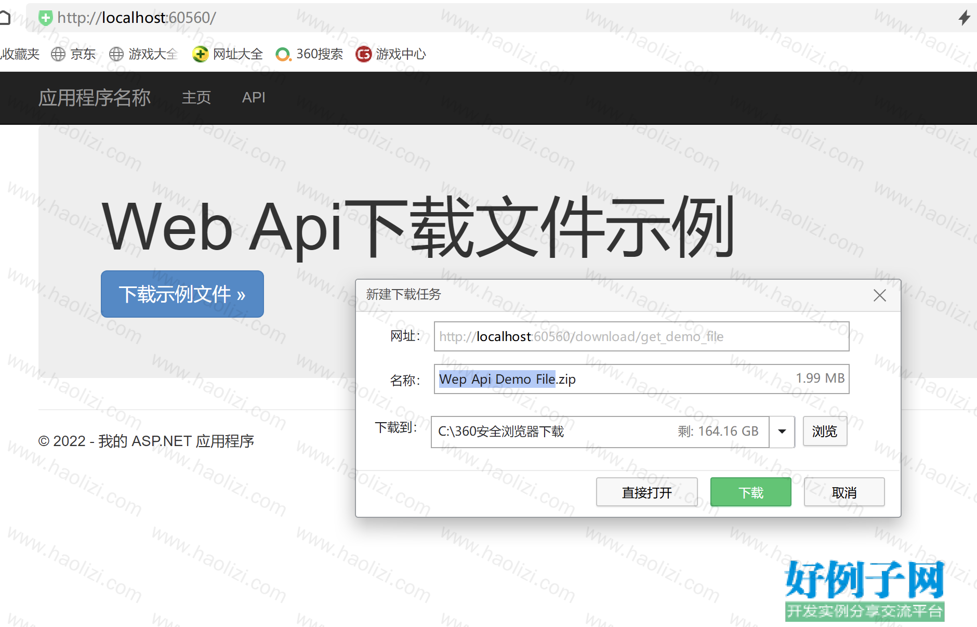
Task: Click the 网址 download URL field
Action: [x=642, y=336]
